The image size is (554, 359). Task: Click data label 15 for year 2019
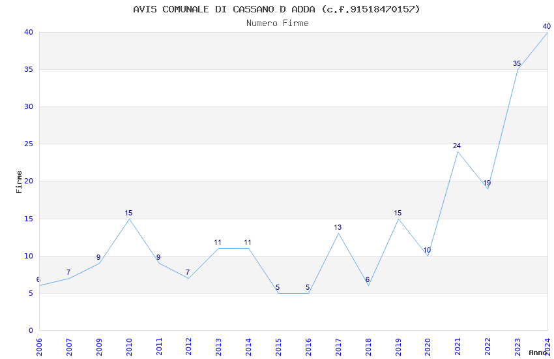(x=398, y=213)
